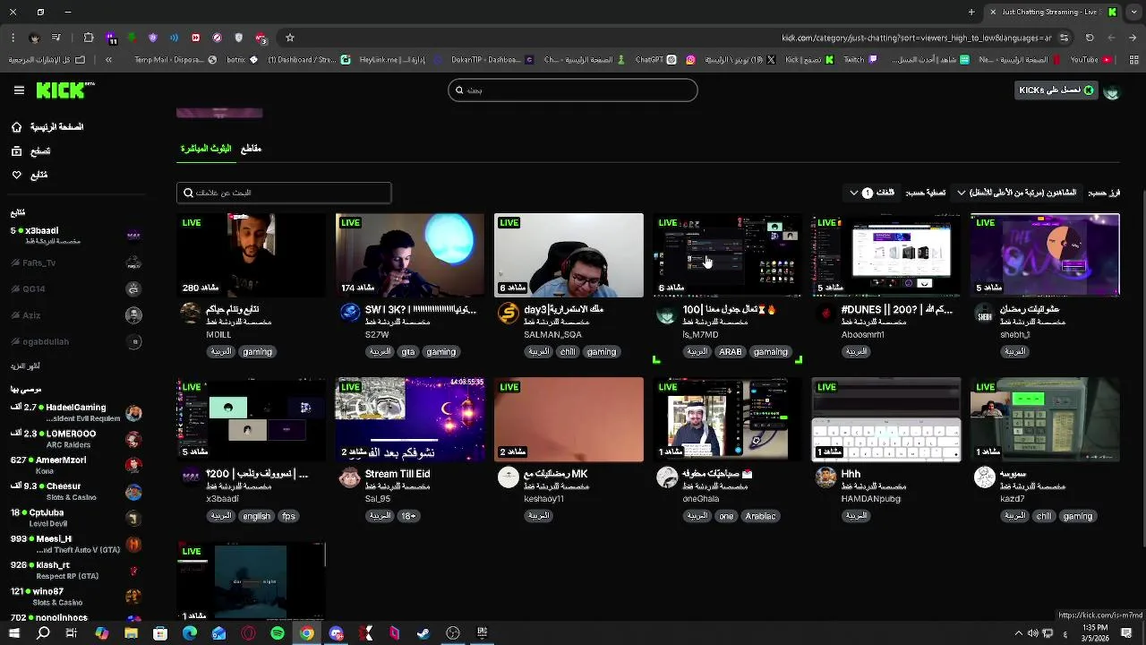Click the get KICKs button
1146x645 pixels.
(1056, 90)
